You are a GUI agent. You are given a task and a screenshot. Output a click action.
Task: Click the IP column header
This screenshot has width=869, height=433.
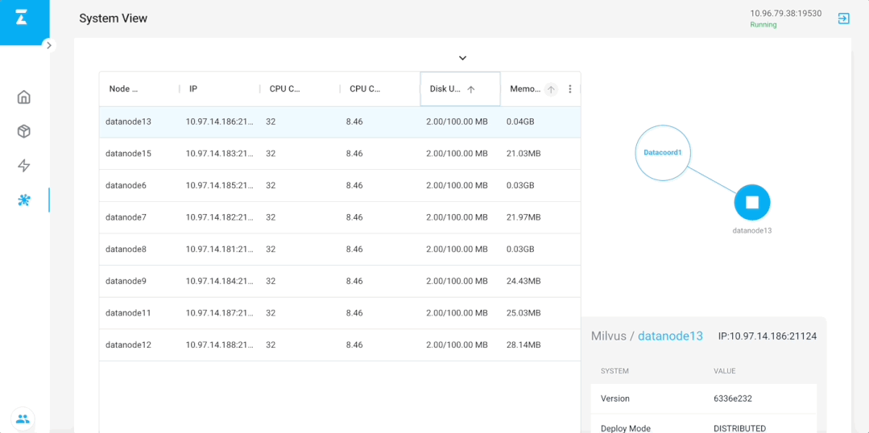pos(220,89)
